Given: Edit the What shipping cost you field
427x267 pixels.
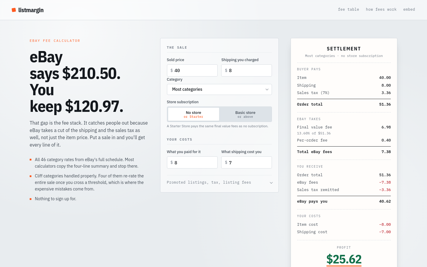Looking at the screenshot, I should pyautogui.click(x=246, y=163).
